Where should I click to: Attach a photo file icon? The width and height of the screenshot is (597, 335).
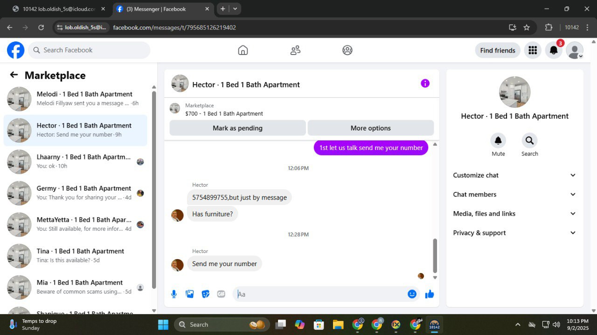190,294
